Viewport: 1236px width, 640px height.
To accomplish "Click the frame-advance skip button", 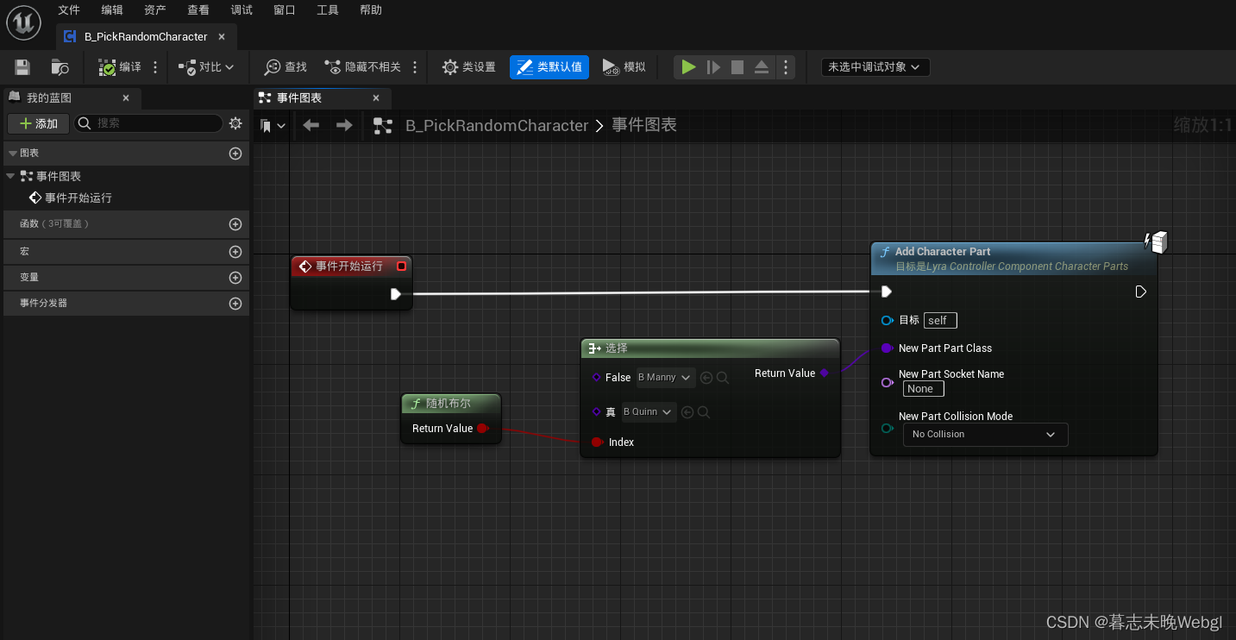I will [x=713, y=67].
